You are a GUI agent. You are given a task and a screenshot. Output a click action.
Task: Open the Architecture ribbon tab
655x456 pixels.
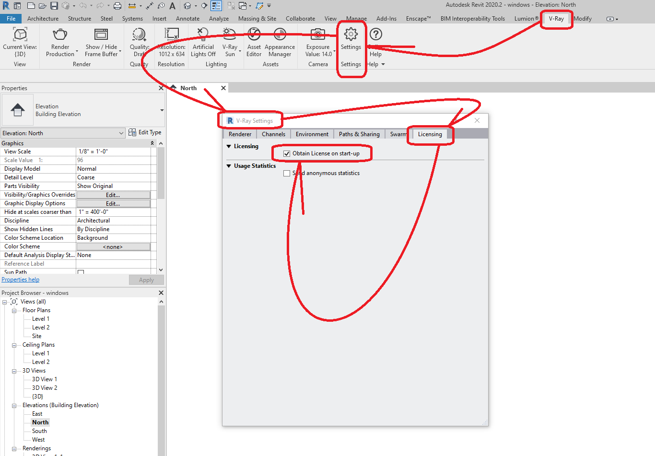(43, 19)
